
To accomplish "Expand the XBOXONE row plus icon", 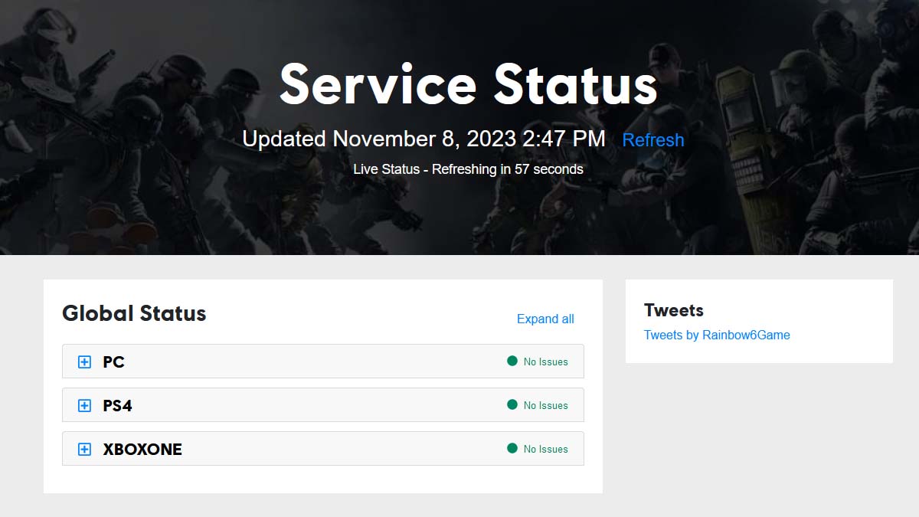I will click(x=85, y=450).
